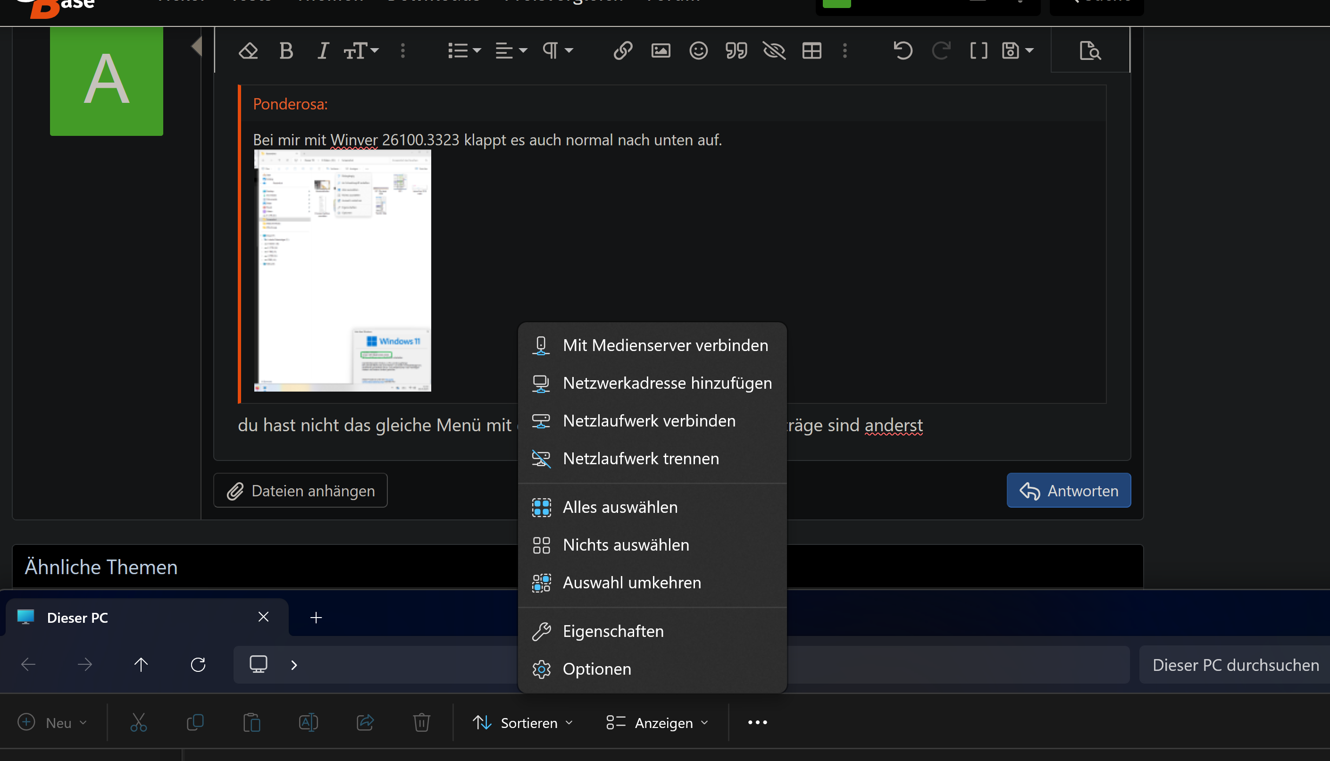Toggle bold formatting in editor
The image size is (1330, 761).
point(286,51)
